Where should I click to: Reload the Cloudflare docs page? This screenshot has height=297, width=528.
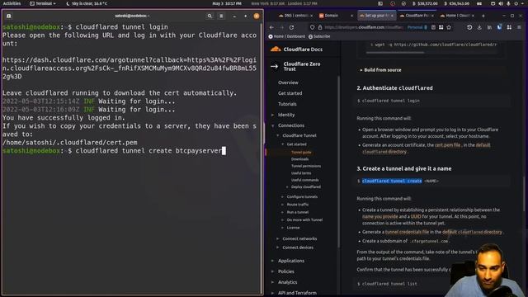coord(291,27)
